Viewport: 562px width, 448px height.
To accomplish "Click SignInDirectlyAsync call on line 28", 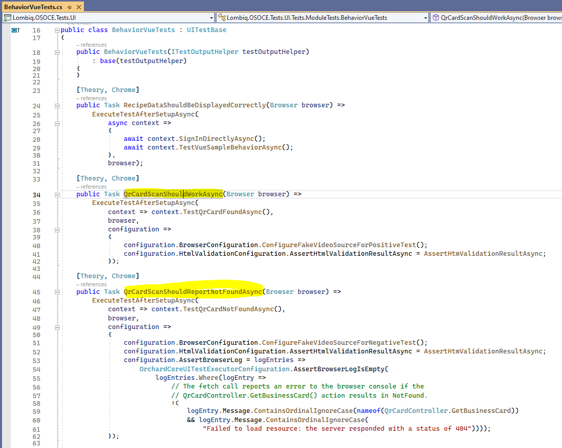I will point(217,139).
